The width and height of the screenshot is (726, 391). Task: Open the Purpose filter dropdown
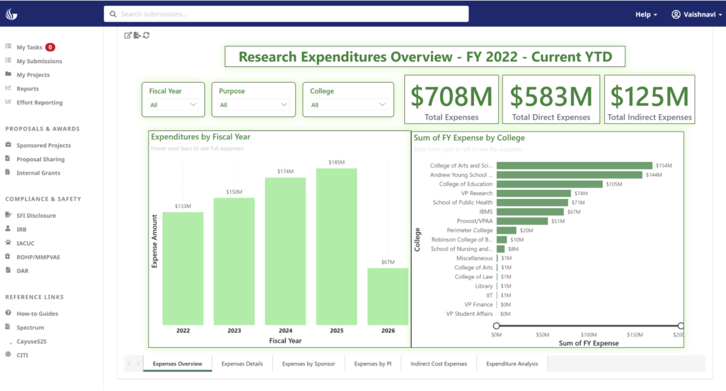click(253, 105)
